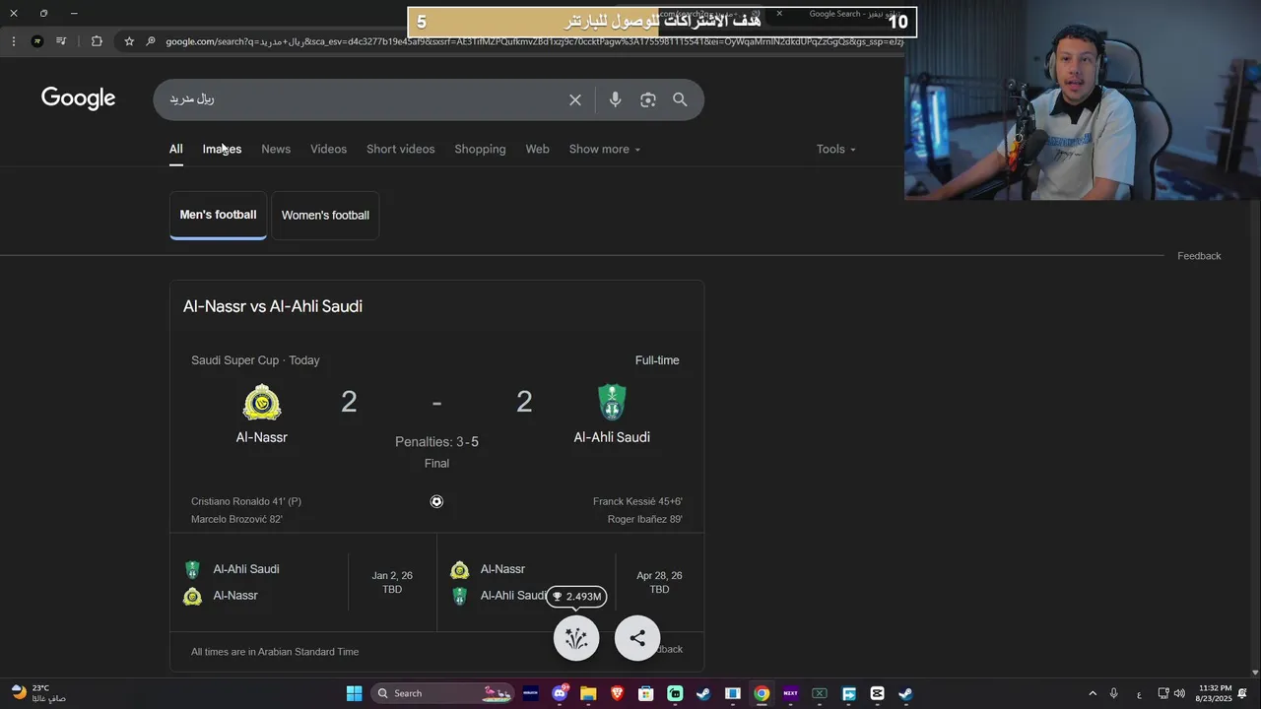Screen dimensions: 1261x709
Task: Tap the celebrate fireworks button
Action: pos(576,638)
